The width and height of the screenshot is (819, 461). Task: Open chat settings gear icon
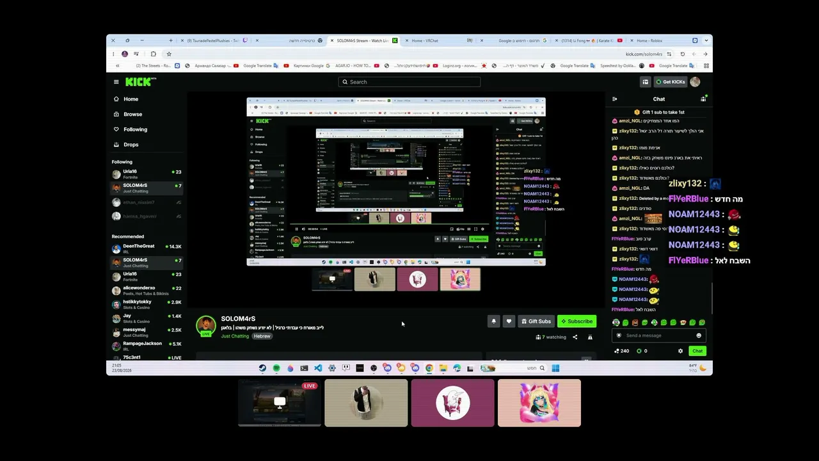pos(680,351)
